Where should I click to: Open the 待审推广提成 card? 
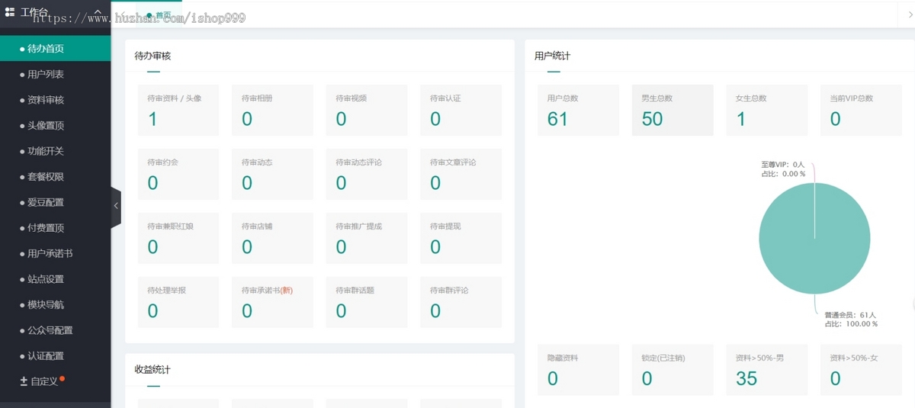[x=367, y=238]
